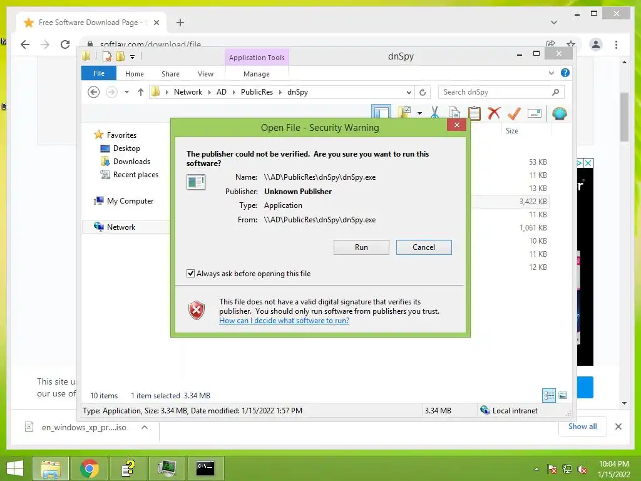Go back in Explorer navigation
The height and width of the screenshot is (481, 641).
pos(94,92)
